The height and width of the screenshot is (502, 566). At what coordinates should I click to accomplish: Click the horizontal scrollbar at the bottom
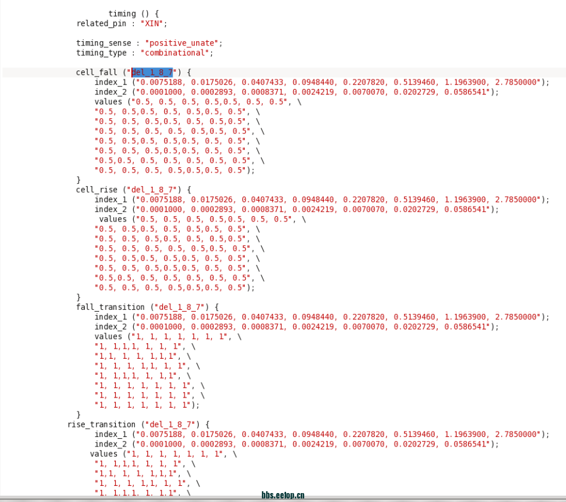tap(283, 500)
